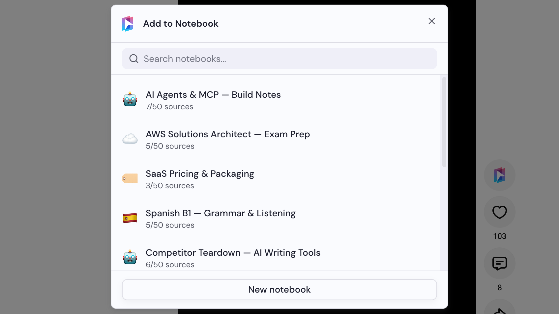559x314 pixels.
Task: Click the 3/50 sources label
Action: (x=170, y=186)
